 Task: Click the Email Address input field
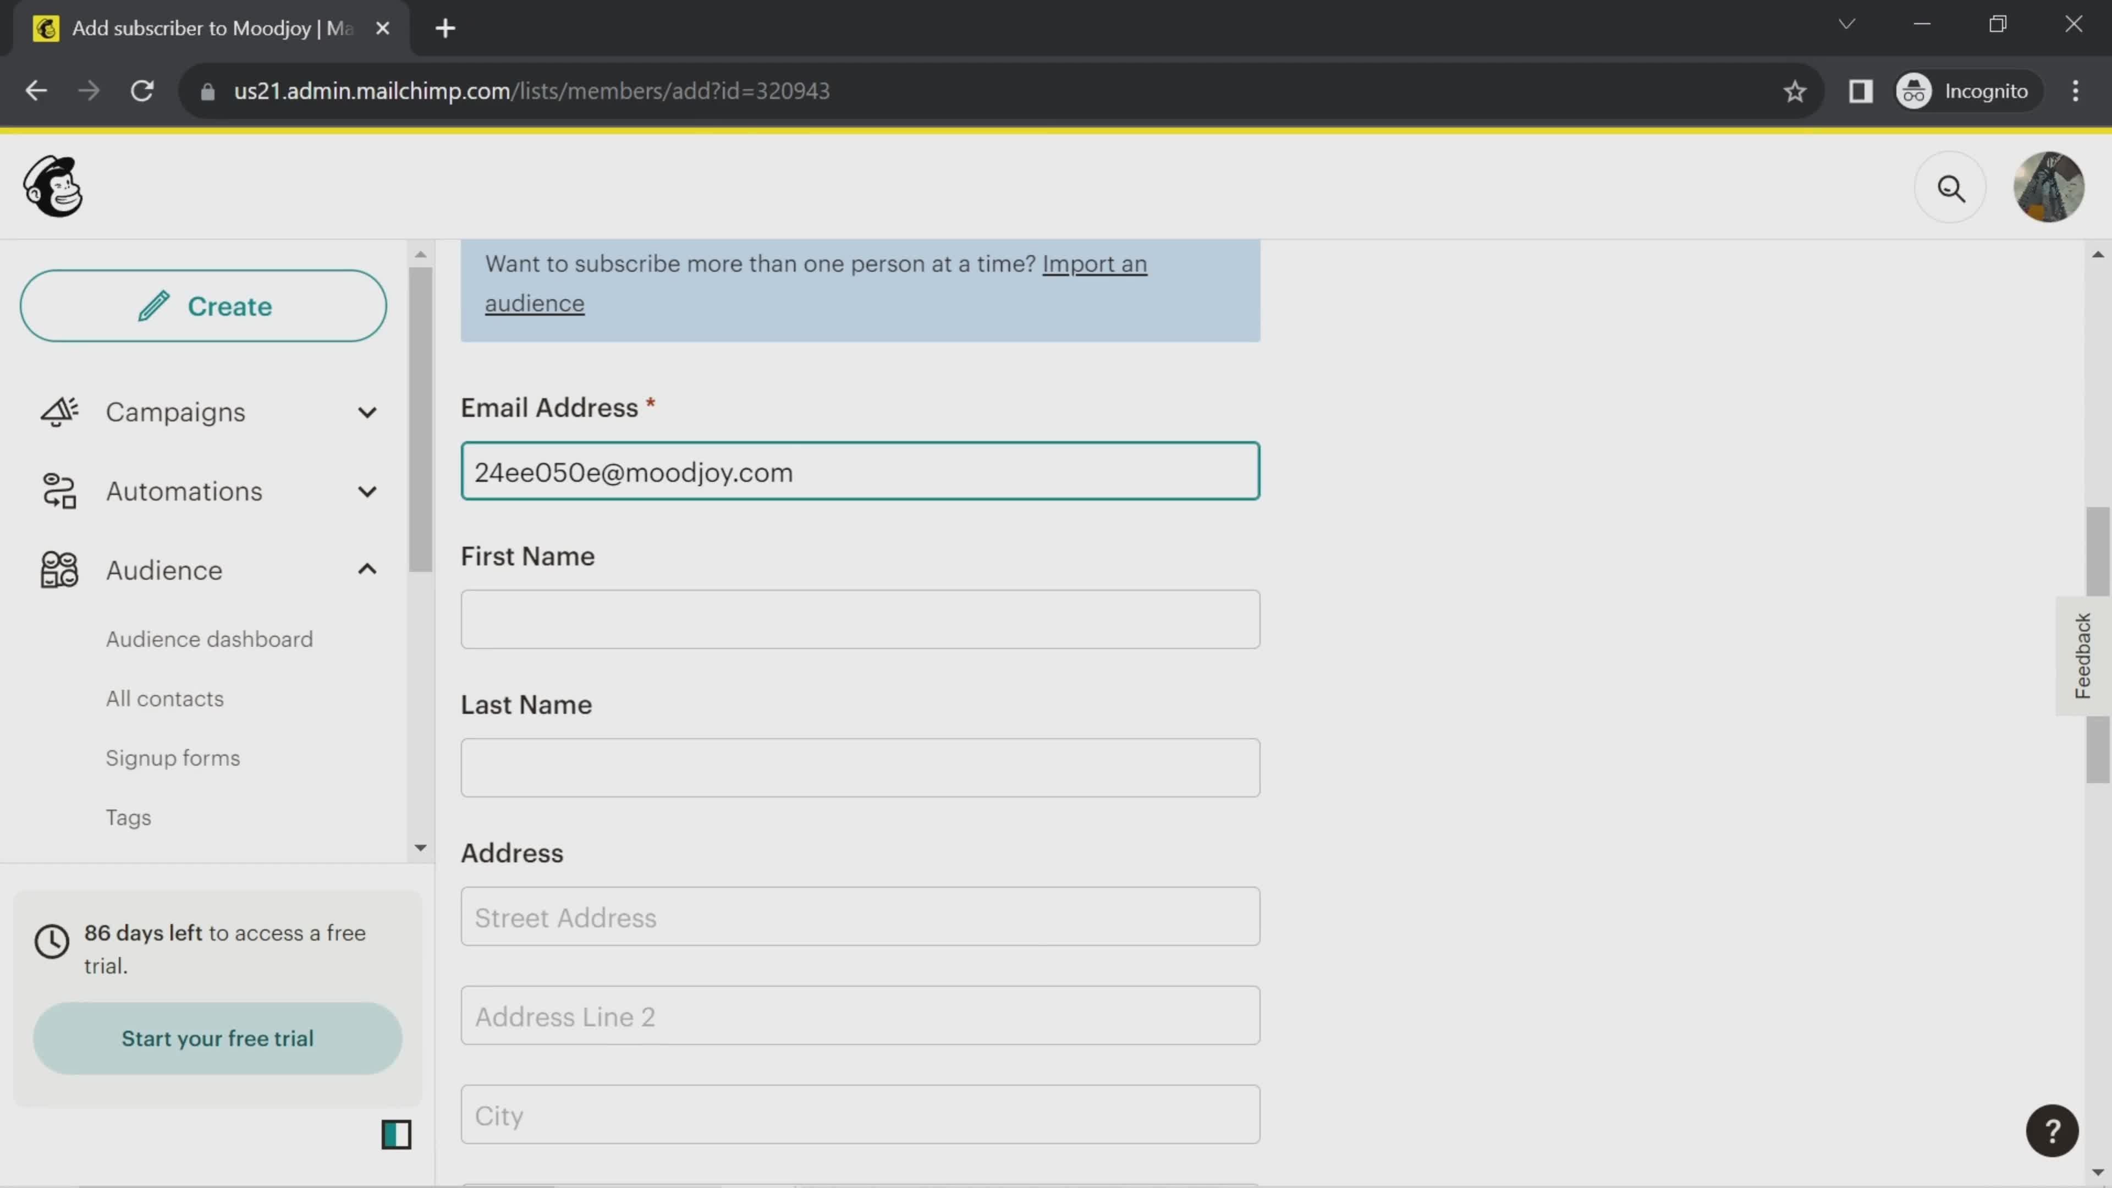pyautogui.click(x=860, y=471)
